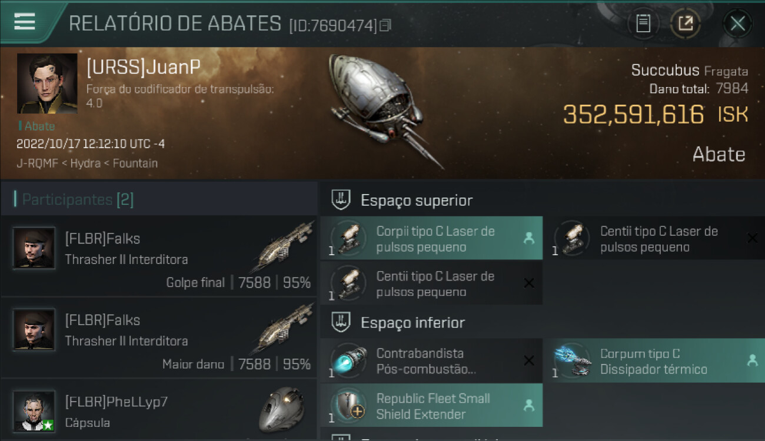Screen dimensions: 765x441
Task: Open PheLLyp7 participant portrait
Action: (x=34, y=411)
